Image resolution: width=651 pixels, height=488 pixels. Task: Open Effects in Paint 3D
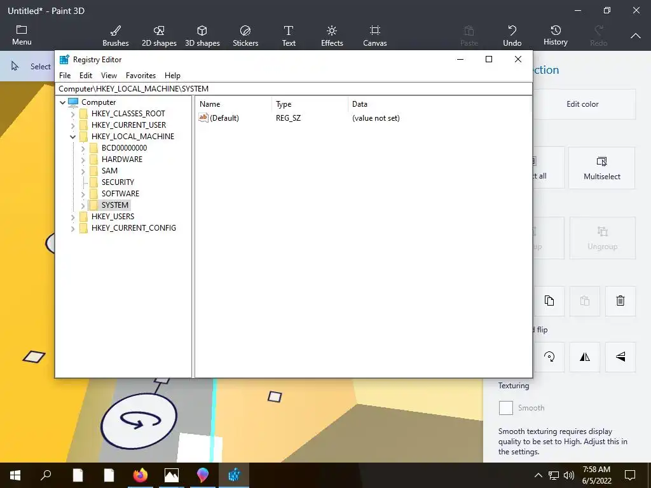[x=332, y=36]
